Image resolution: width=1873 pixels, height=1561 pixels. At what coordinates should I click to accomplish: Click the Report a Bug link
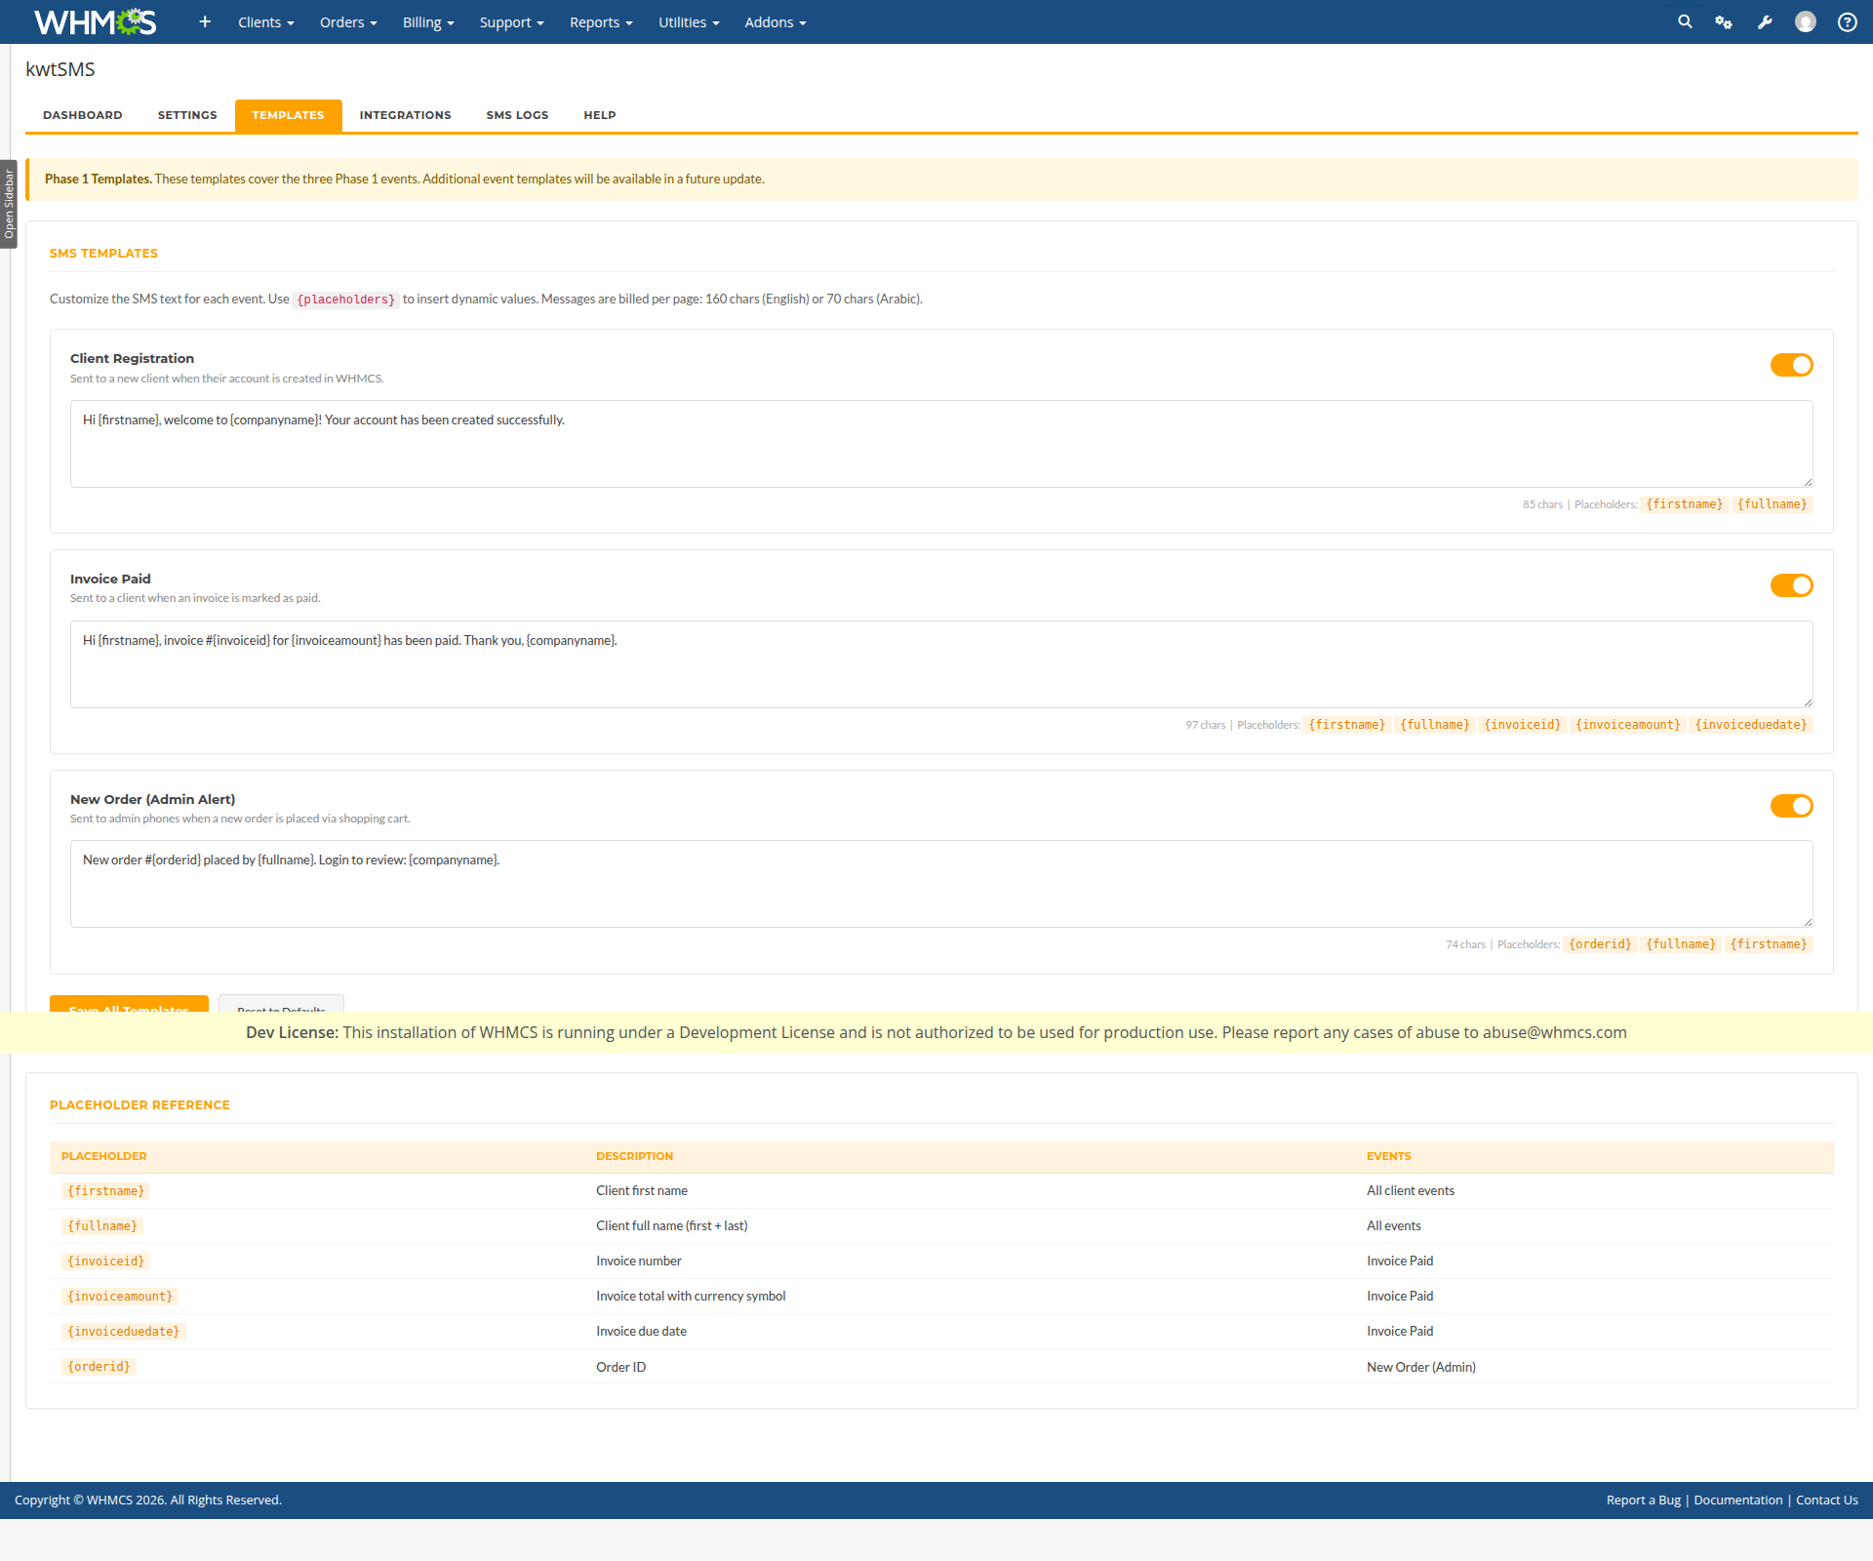coord(1643,1501)
